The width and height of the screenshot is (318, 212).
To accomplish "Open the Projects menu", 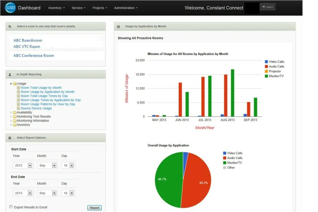I will click(x=100, y=8).
